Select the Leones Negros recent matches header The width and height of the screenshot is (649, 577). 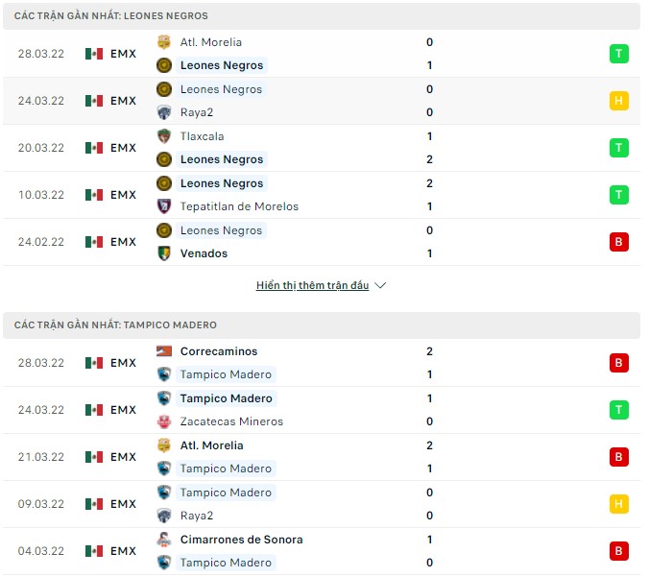[111, 16]
